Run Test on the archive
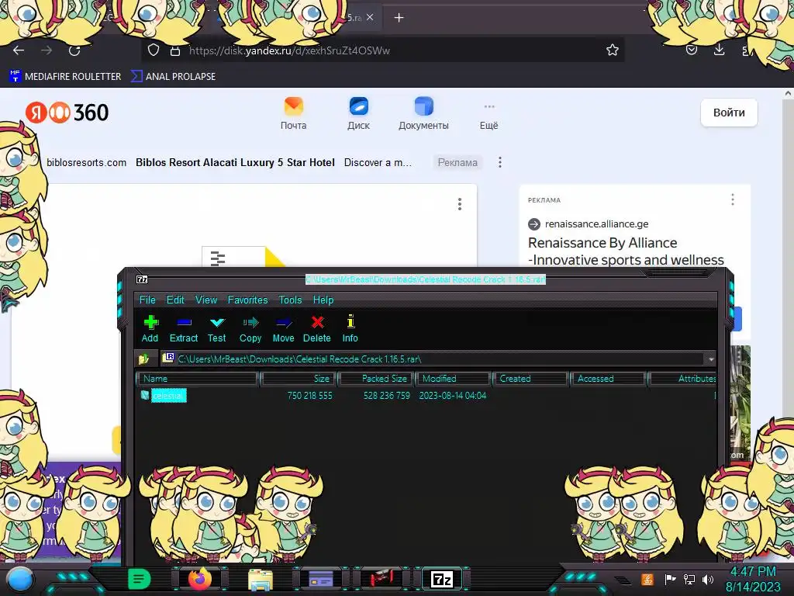Screen dimensions: 794x596 click(217, 329)
